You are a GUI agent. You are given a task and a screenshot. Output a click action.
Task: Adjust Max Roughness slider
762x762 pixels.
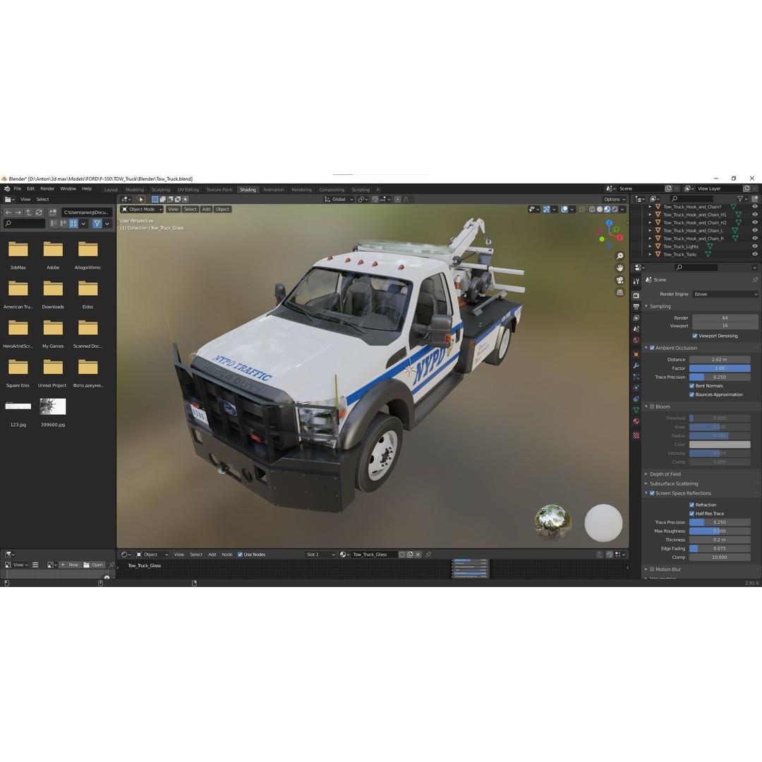click(720, 531)
